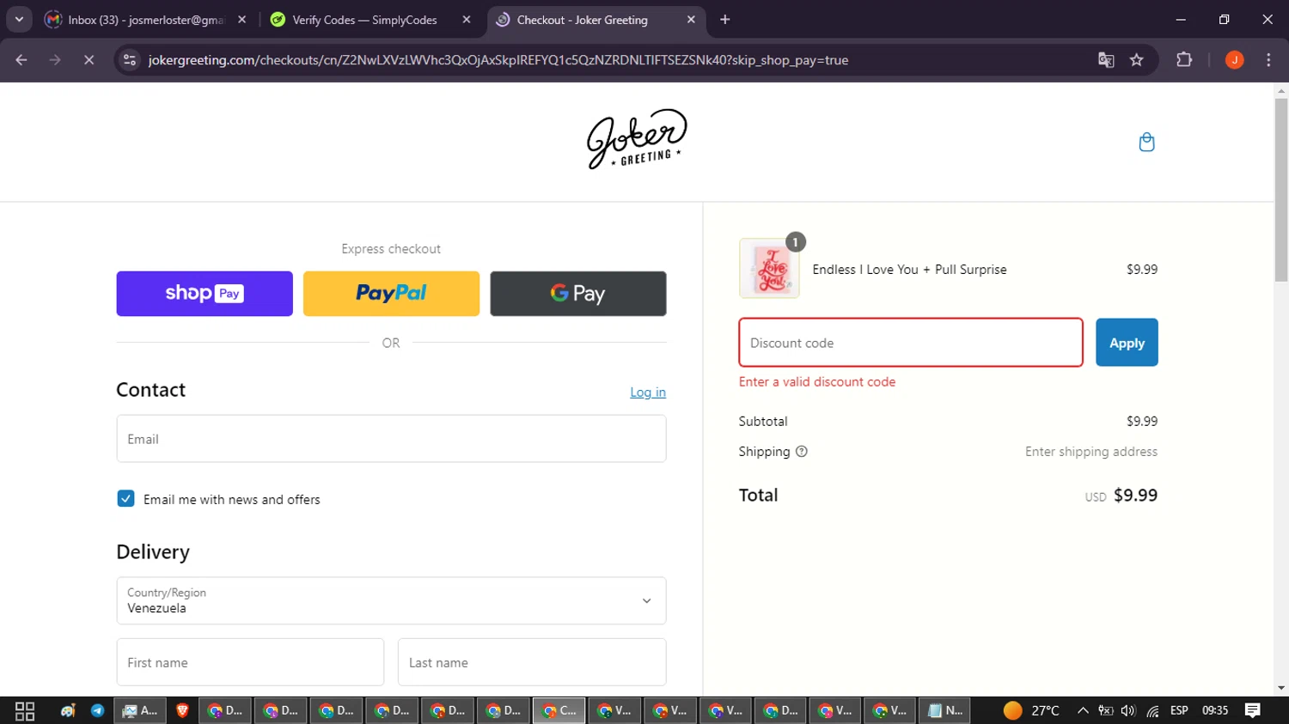Select the active Chrome 'C...' taskbar window

[559, 711]
